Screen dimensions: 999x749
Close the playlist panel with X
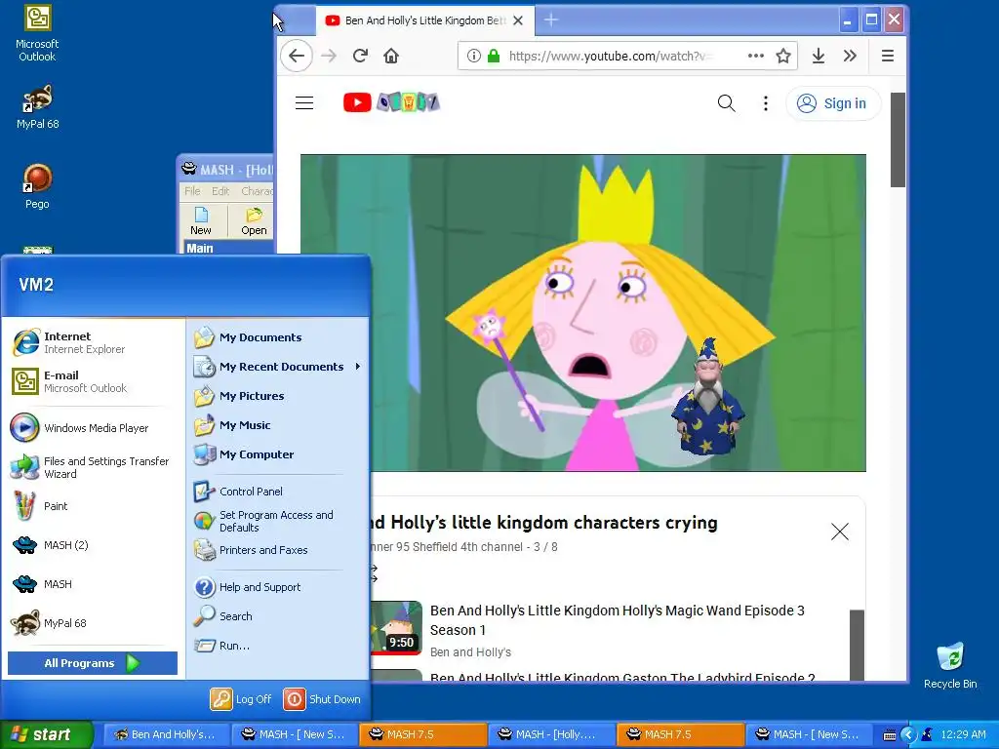840,532
